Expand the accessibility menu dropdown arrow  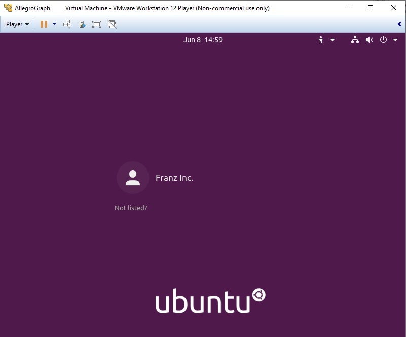332,39
